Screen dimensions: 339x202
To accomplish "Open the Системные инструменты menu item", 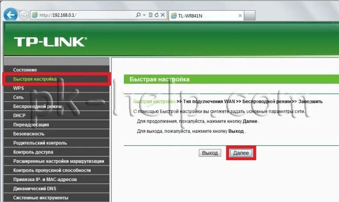I will tap(57, 198).
